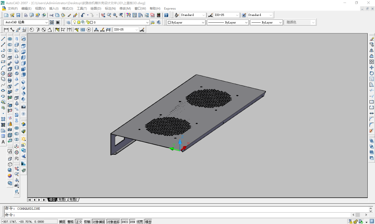Screen dimensions: 375x224
Task: Click the Undo arrow icon
Action: 83,15
